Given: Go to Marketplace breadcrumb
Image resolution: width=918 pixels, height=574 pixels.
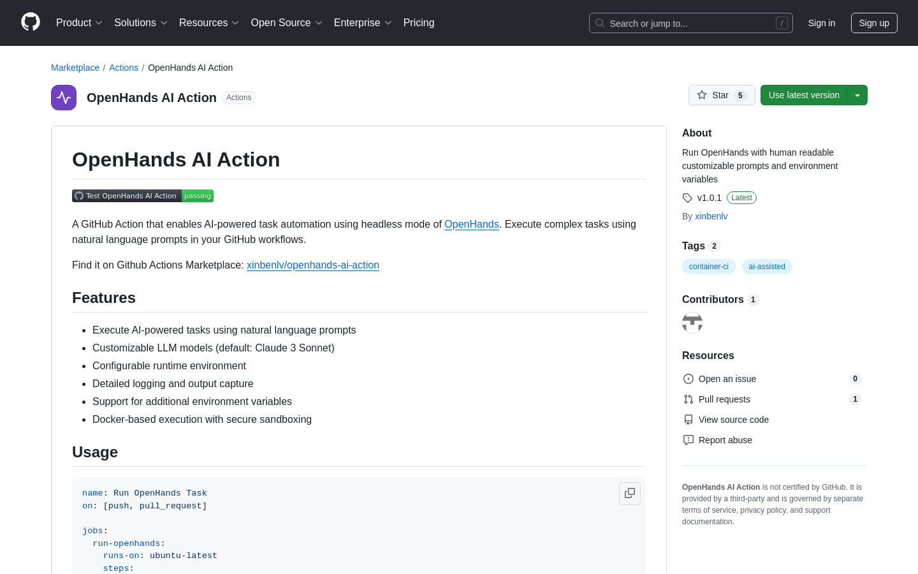Looking at the screenshot, I should [x=75, y=68].
